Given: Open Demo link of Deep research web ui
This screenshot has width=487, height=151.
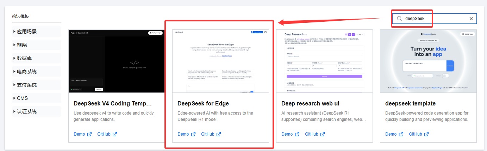Looking at the screenshot, I should pos(287,134).
